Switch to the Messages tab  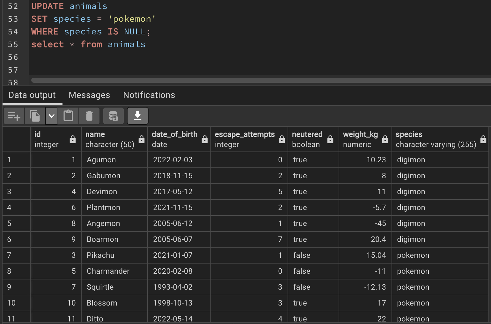tap(89, 95)
